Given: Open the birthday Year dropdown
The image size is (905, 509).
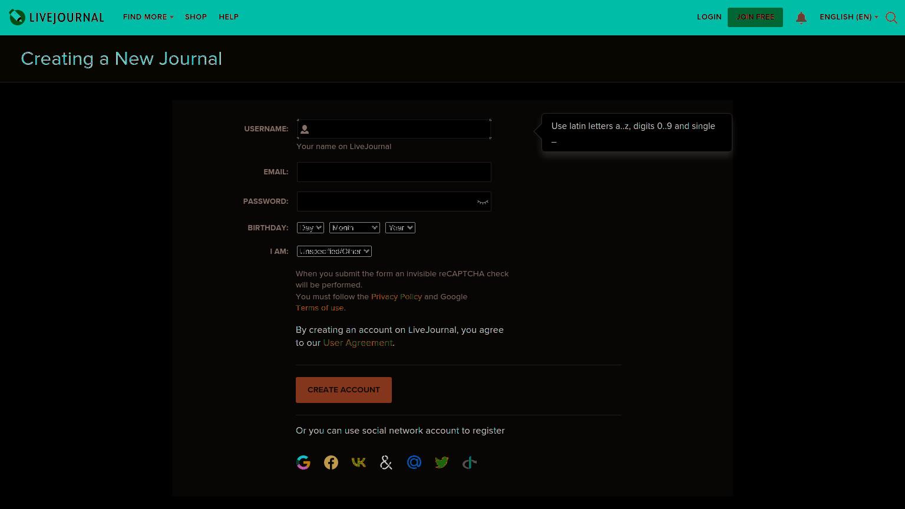Looking at the screenshot, I should [x=401, y=227].
